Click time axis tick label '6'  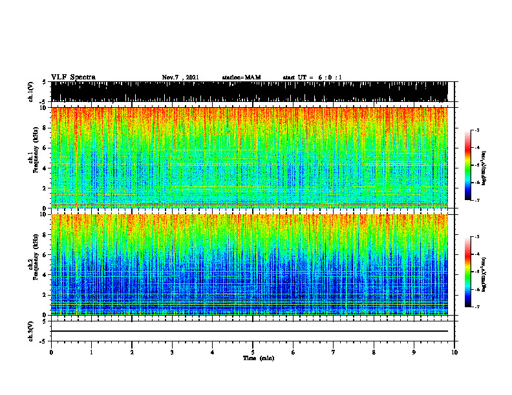coord(293,352)
